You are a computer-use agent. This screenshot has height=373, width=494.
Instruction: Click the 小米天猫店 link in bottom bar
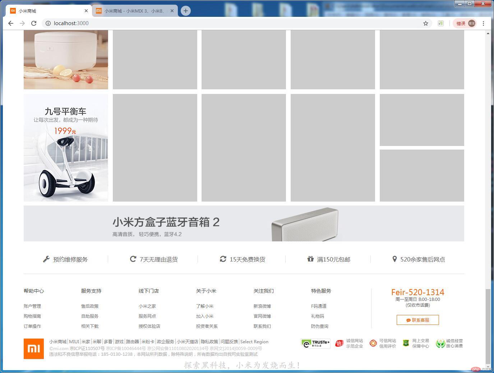[188, 342]
